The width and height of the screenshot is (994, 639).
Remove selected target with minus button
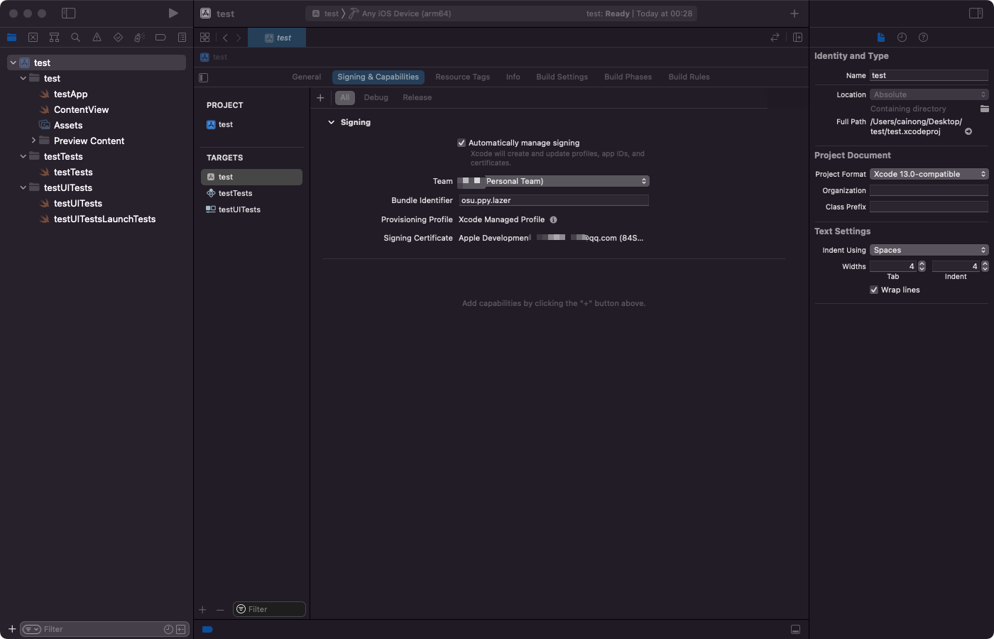click(x=220, y=610)
